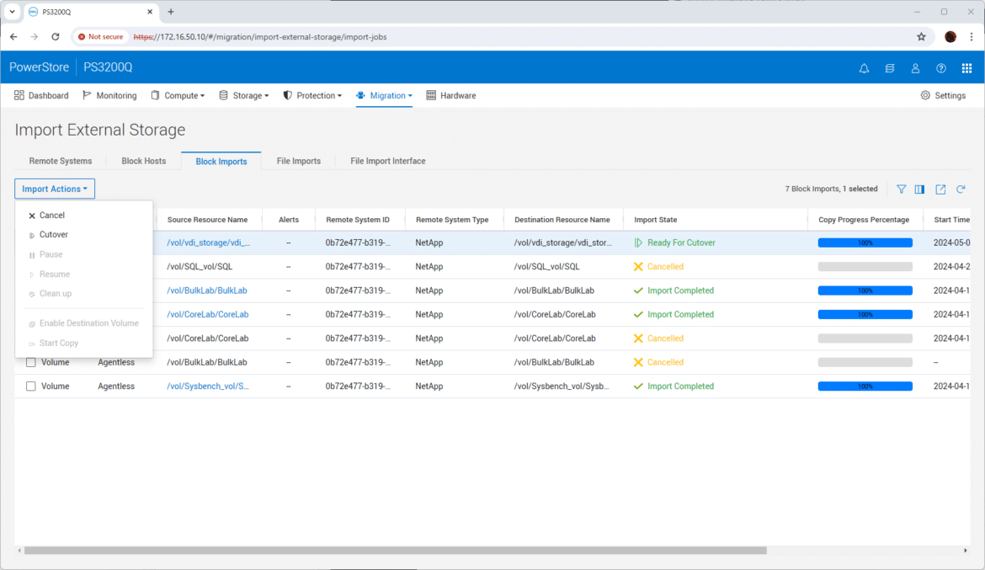Click the progress bar in the Sysbench_vol row
The height and width of the screenshot is (570, 985).
(x=865, y=386)
